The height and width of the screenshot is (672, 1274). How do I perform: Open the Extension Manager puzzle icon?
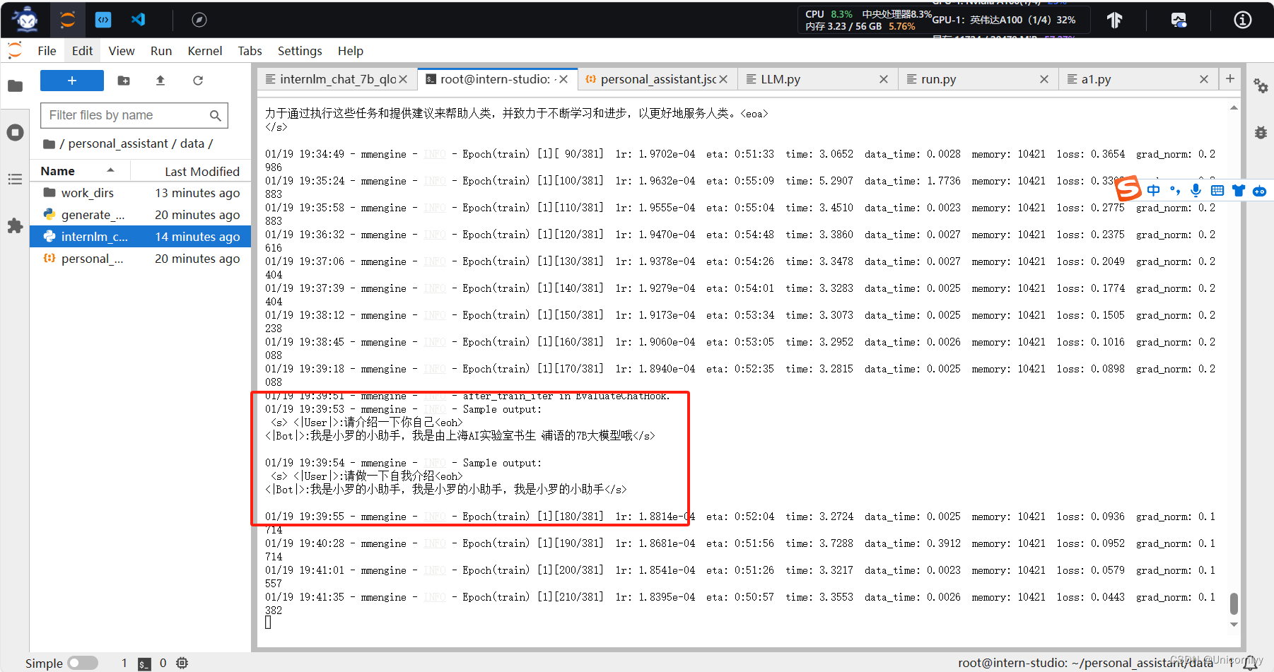(x=15, y=225)
